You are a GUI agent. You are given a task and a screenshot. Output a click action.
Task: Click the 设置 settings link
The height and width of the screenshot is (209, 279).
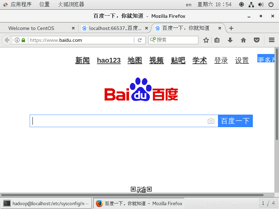(242, 60)
